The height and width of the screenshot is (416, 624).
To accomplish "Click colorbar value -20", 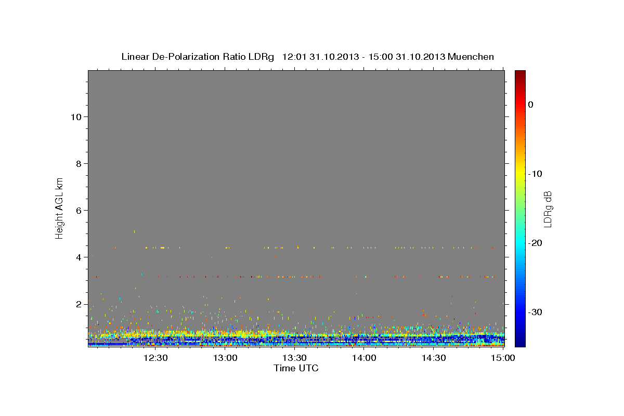I will [536, 243].
